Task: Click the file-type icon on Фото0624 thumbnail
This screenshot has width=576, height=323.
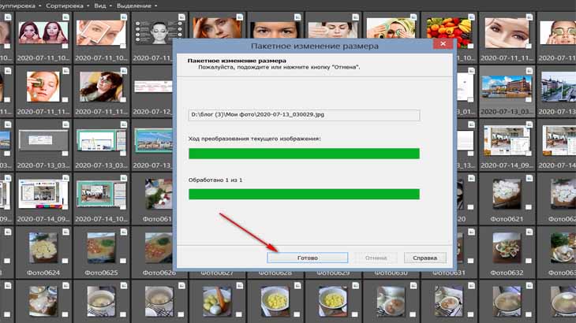Action: (65, 232)
